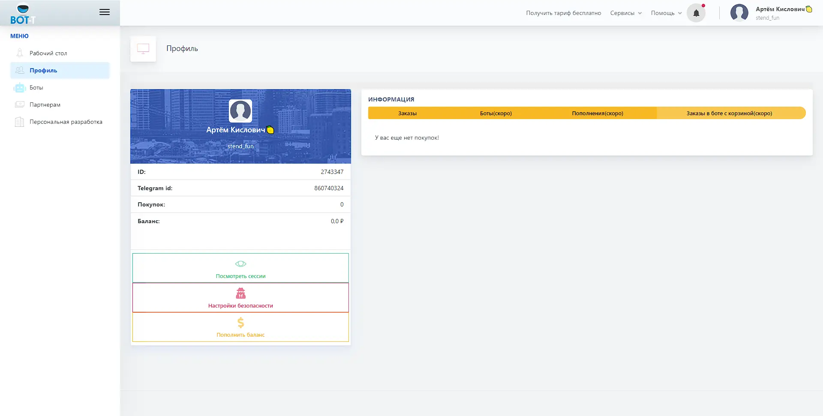
Task: Click the Telegram id value 860740324
Action: [329, 188]
